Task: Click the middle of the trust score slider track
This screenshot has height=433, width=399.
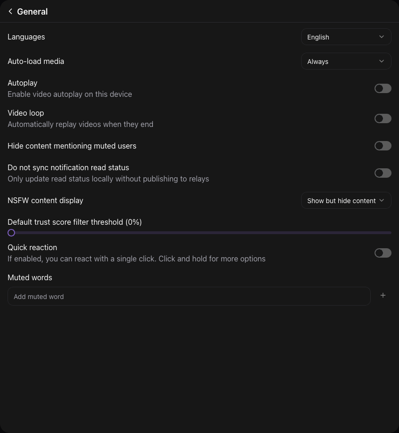Action: coord(199,233)
